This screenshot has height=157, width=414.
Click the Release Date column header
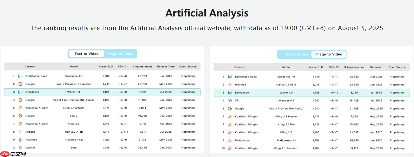pyautogui.click(x=166, y=66)
